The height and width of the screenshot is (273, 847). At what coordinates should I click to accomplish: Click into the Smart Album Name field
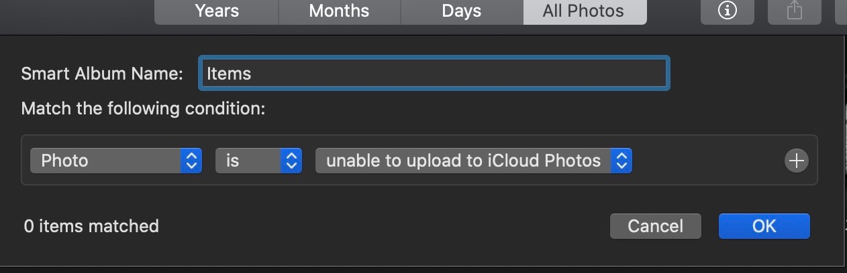point(434,74)
